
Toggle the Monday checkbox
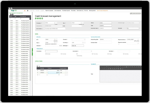46,54
